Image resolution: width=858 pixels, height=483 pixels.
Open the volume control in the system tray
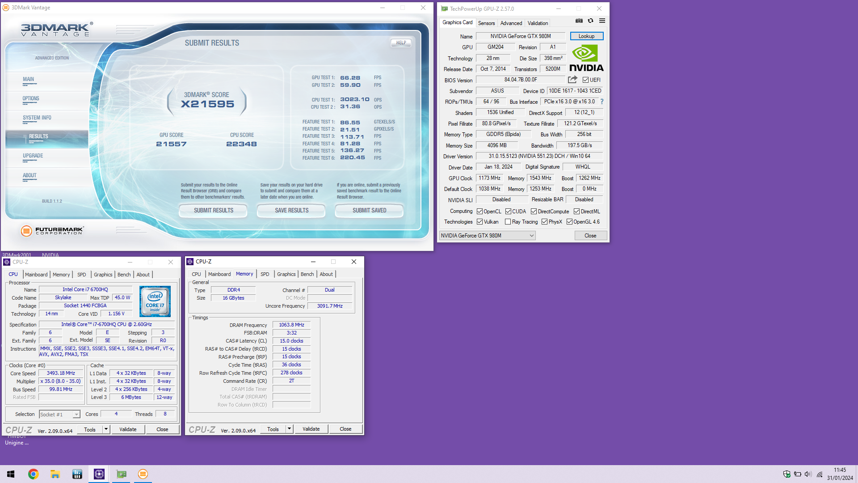808,474
